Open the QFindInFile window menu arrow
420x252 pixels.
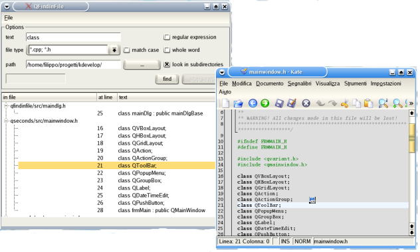point(7,7)
